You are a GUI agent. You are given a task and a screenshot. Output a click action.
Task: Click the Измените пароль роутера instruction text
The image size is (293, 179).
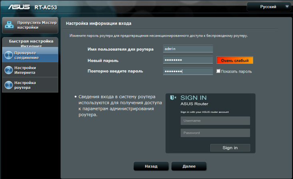coord(158,35)
